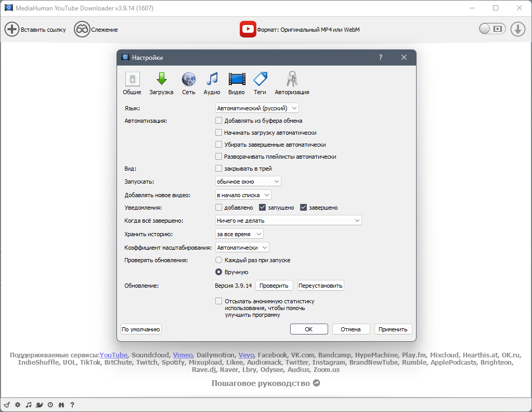The image size is (532, 412).
Task: Click the red YouTube format icon
Action: 248,29
